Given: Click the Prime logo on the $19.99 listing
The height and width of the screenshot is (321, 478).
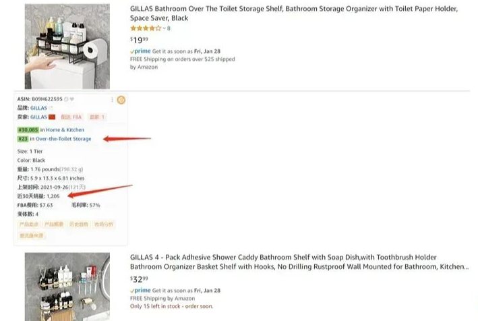Looking at the screenshot, I should (x=140, y=51).
